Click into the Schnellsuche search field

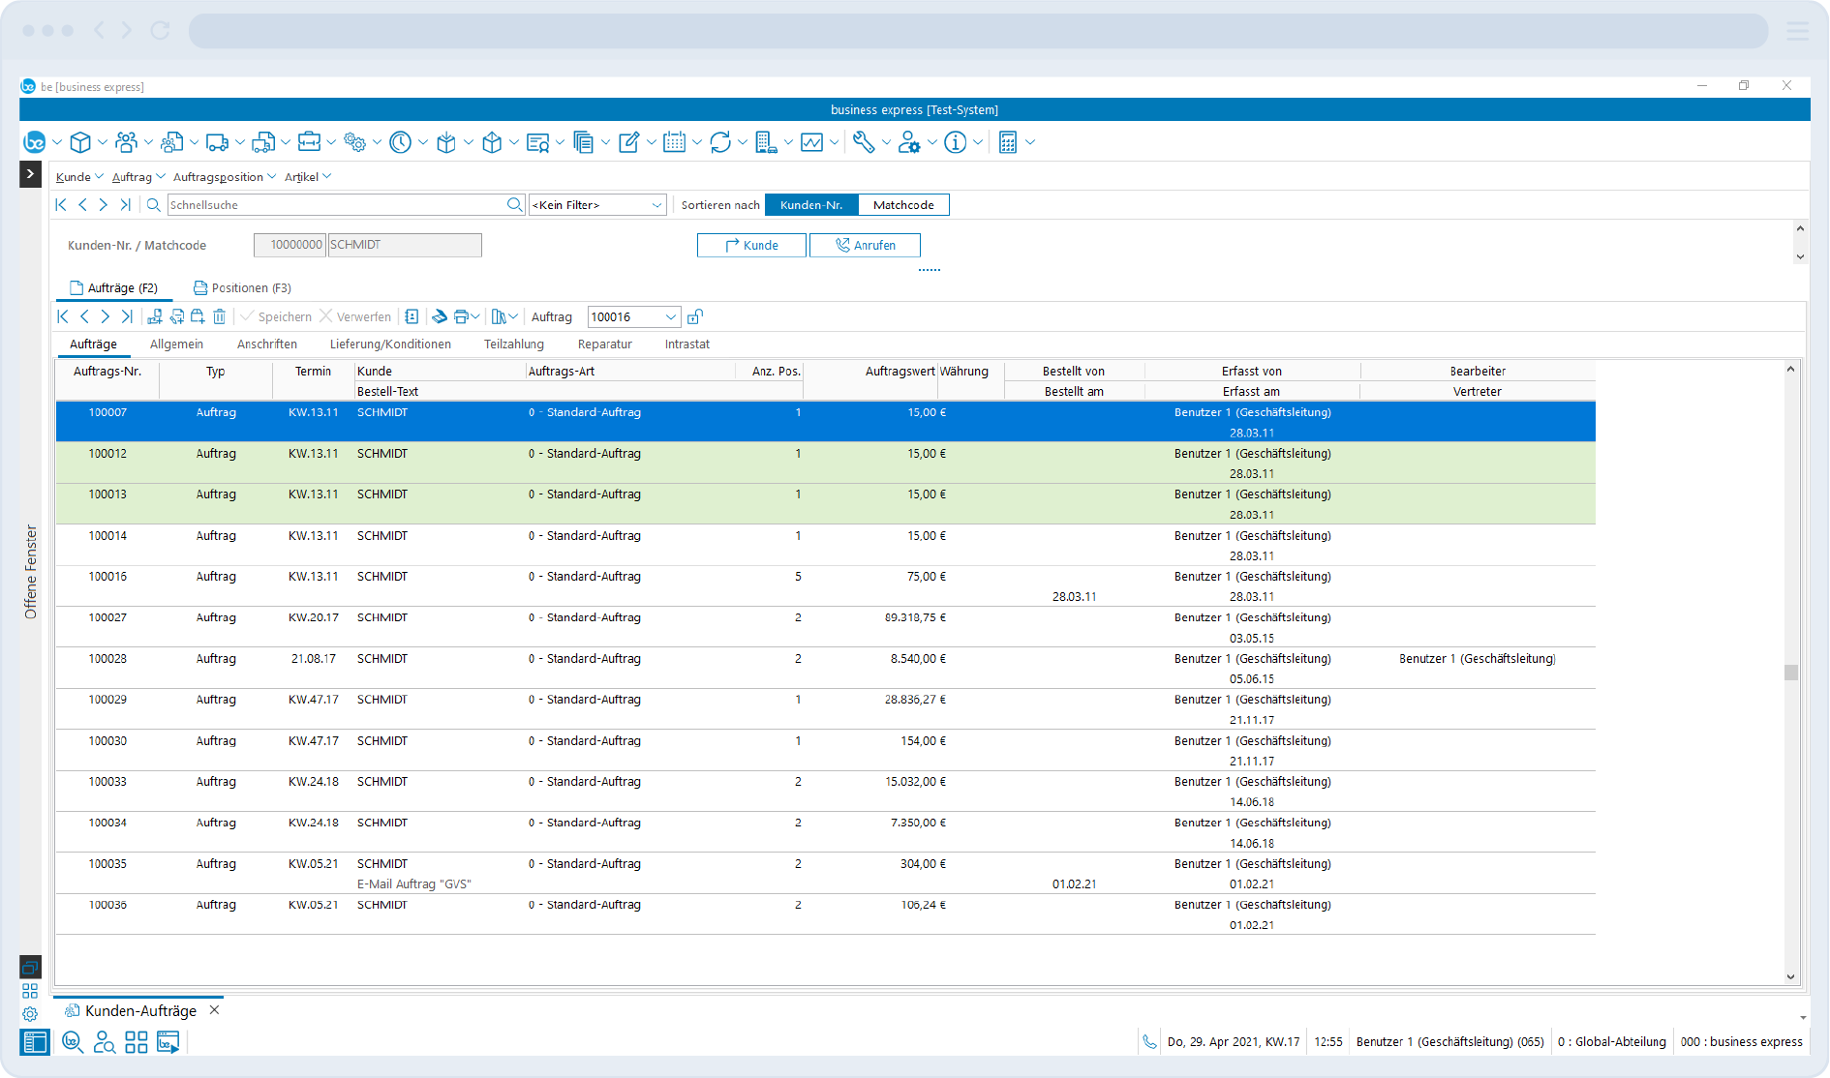(336, 205)
